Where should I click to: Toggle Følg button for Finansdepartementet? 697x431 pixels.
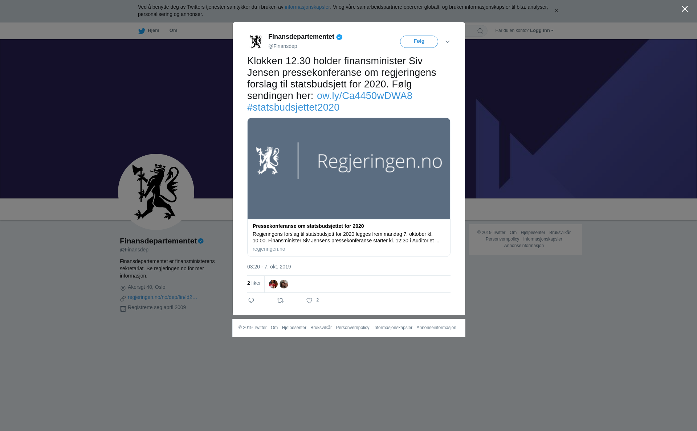(x=419, y=42)
